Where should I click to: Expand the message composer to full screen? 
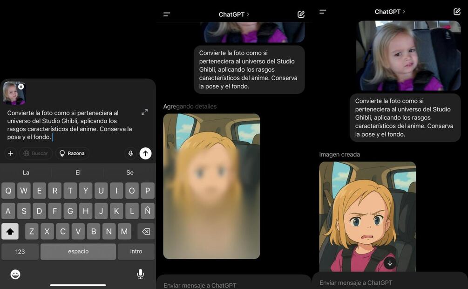[x=144, y=112]
